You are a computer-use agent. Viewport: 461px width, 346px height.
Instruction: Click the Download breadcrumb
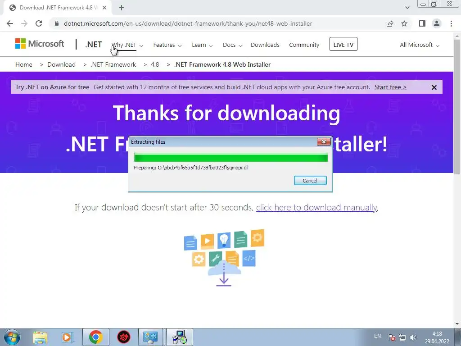pos(61,64)
